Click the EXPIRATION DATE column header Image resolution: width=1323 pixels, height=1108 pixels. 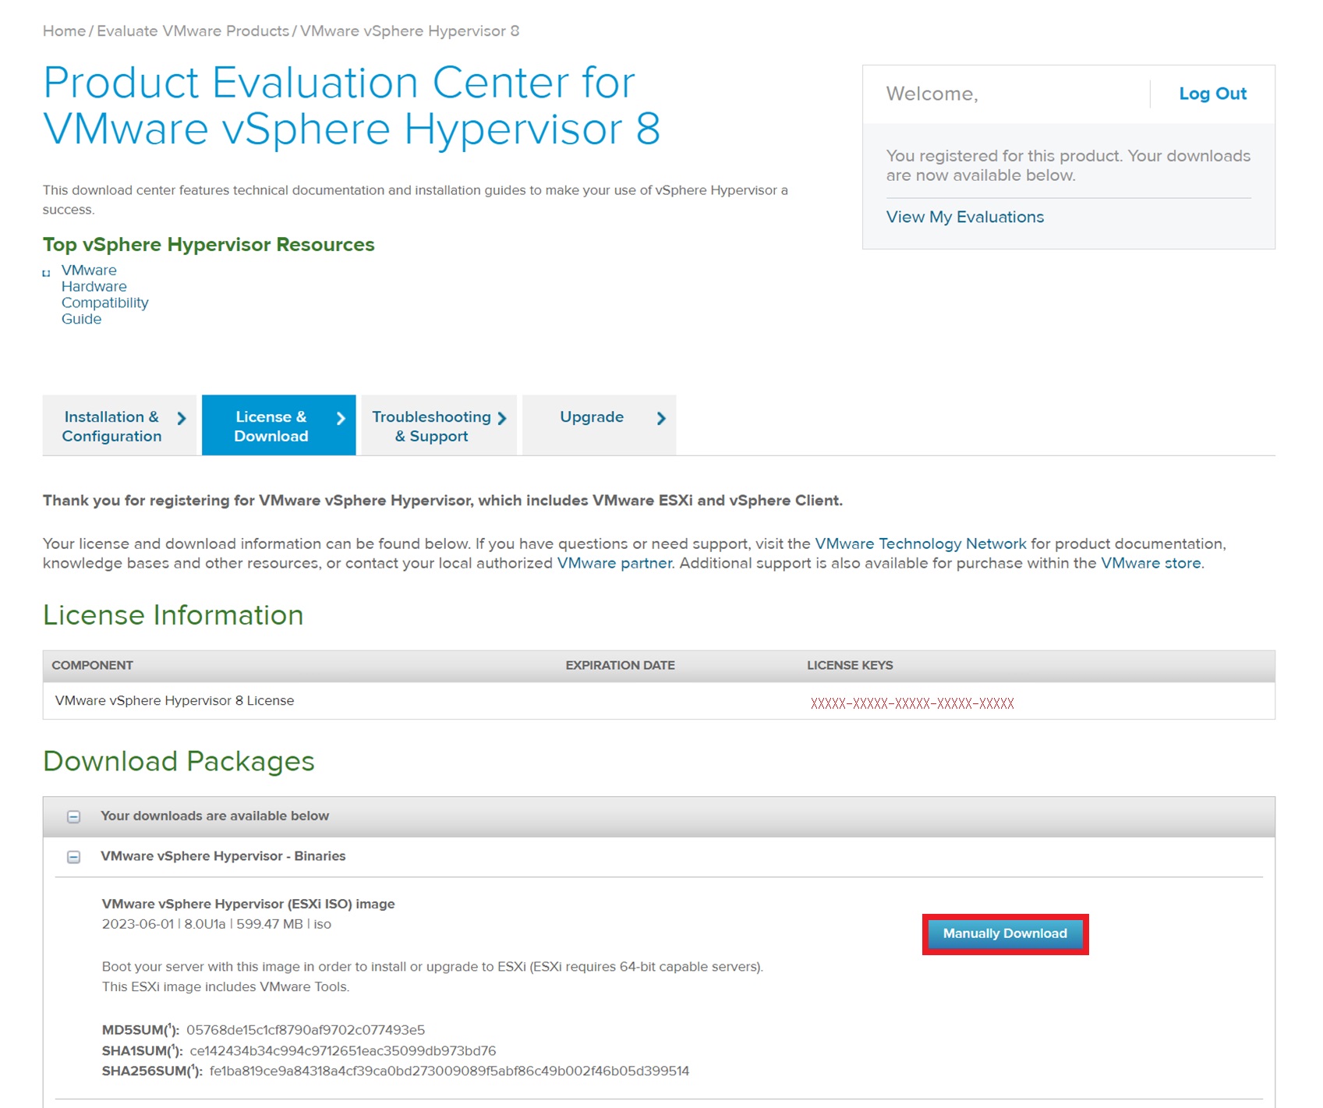click(620, 665)
